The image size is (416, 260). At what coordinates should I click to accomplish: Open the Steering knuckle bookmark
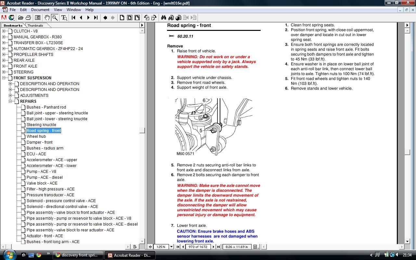click(41, 125)
